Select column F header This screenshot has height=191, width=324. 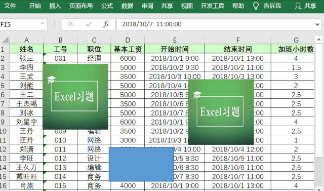pyautogui.click(x=238, y=40)
